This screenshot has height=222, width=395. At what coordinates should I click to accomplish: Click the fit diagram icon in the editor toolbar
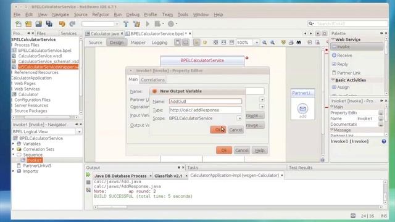click(215, 43)
